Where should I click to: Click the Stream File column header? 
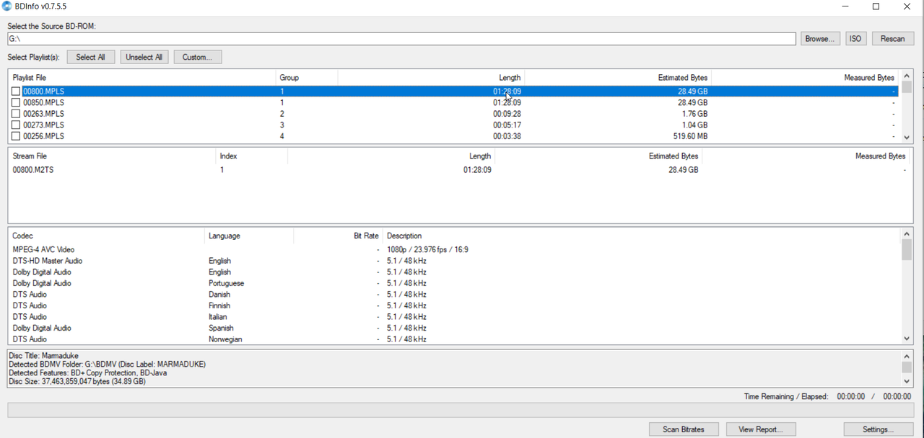(x=112, y=156)
